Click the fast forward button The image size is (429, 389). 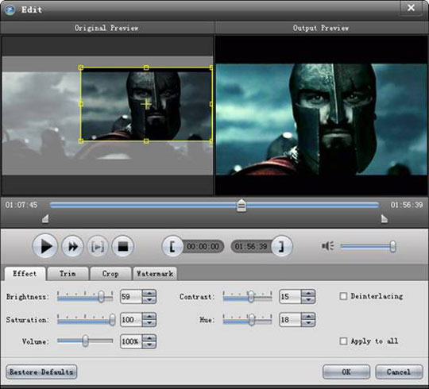(x=72, y=246)
